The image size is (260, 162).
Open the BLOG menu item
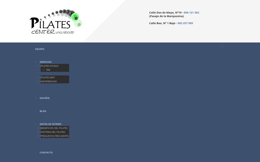click(43, 111)
